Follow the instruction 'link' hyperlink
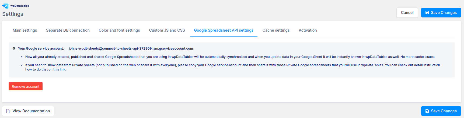 point(62,69)
